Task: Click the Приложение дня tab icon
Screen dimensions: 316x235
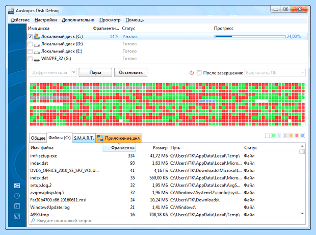Action: click(100, 138)
